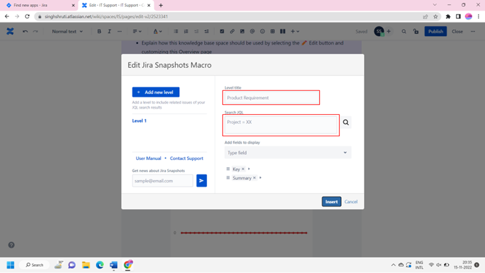Open page restrictions lock icon
The width and height of the screenshot is (485, 273).
tap(416, 31)
